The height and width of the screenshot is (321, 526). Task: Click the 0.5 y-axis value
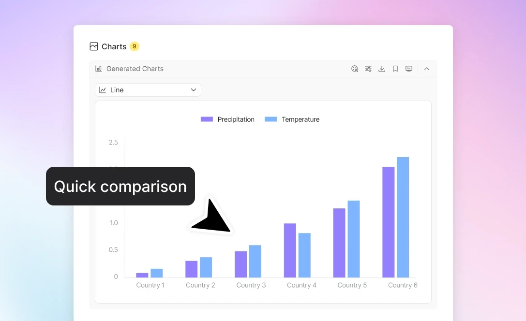pyautogui.click(x=113, y=249)
